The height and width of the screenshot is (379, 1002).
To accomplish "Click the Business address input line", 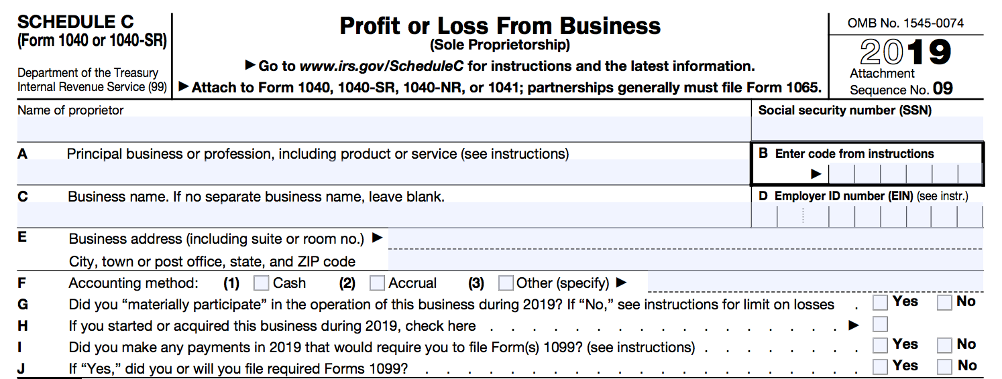I will 684,239.
